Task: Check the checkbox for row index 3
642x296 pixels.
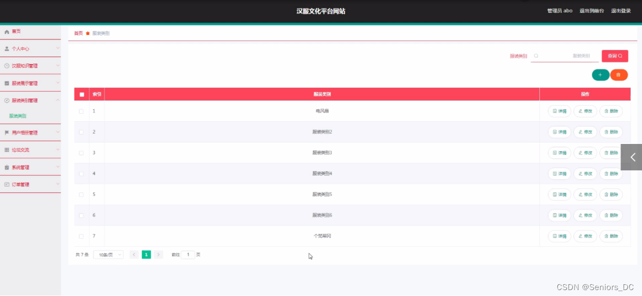Action: point(81,153)
